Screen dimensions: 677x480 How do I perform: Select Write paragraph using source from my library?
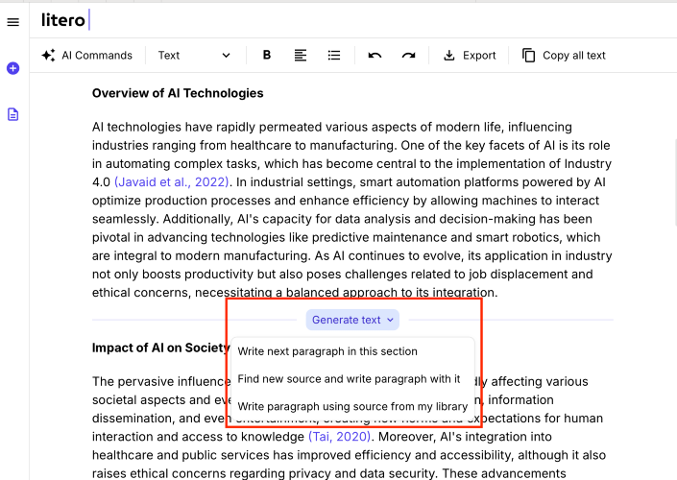(352, 407)
